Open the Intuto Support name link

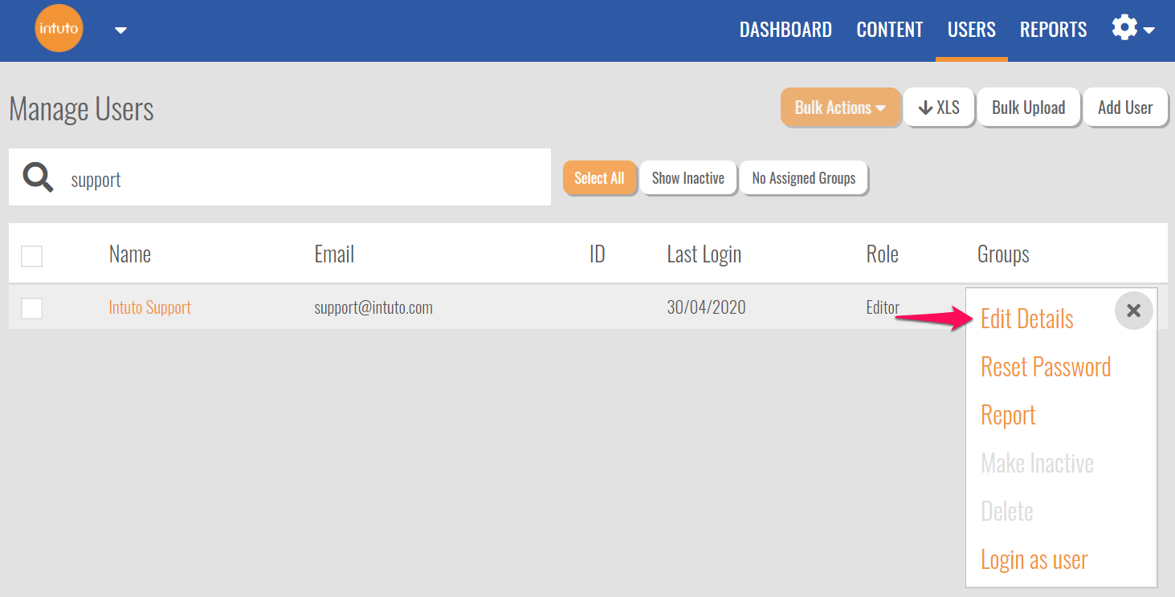point(150,307)
